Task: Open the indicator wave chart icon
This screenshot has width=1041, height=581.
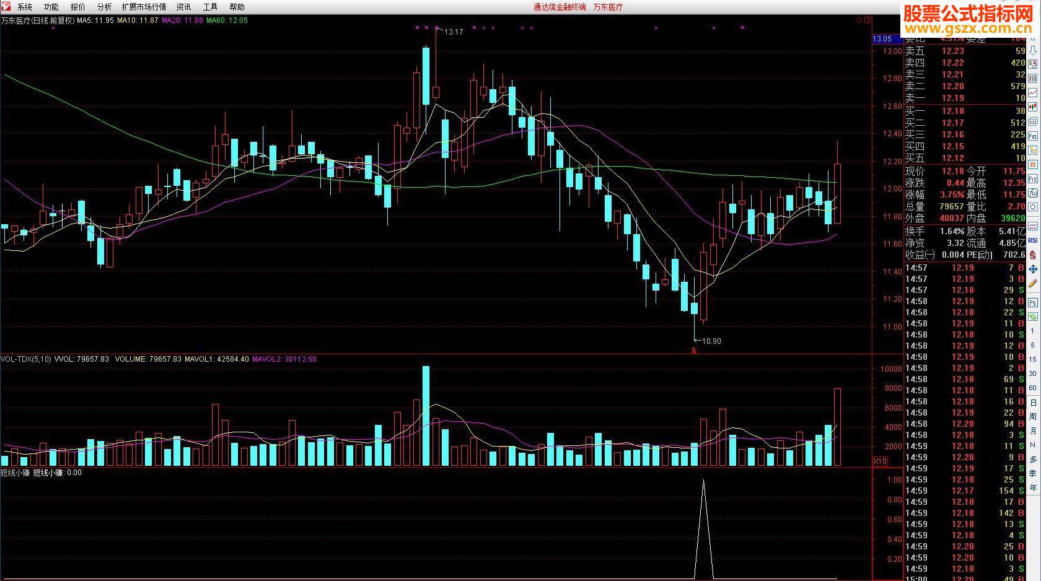Action: click(x=1033, y=226)
